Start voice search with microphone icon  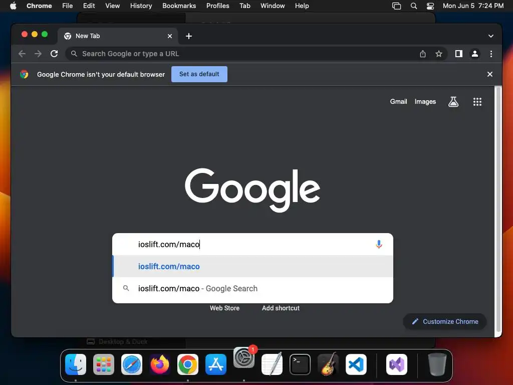[x=379, y=244]
